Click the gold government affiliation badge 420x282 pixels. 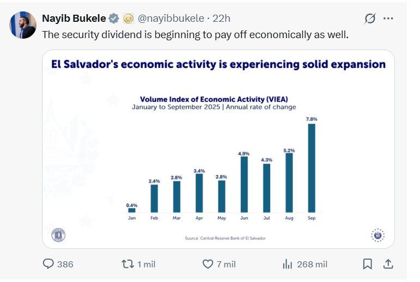[x=129, y=19]
